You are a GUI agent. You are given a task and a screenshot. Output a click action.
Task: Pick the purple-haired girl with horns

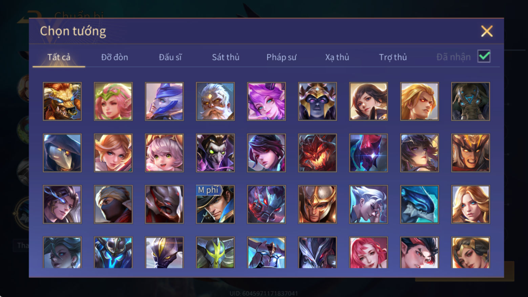tap(267, 102)
